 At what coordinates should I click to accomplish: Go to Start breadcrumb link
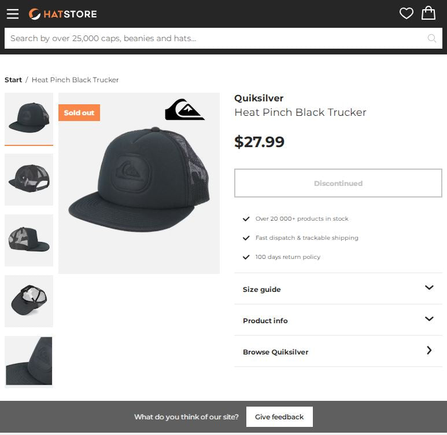pyautogui.click(x=13, y=80)
